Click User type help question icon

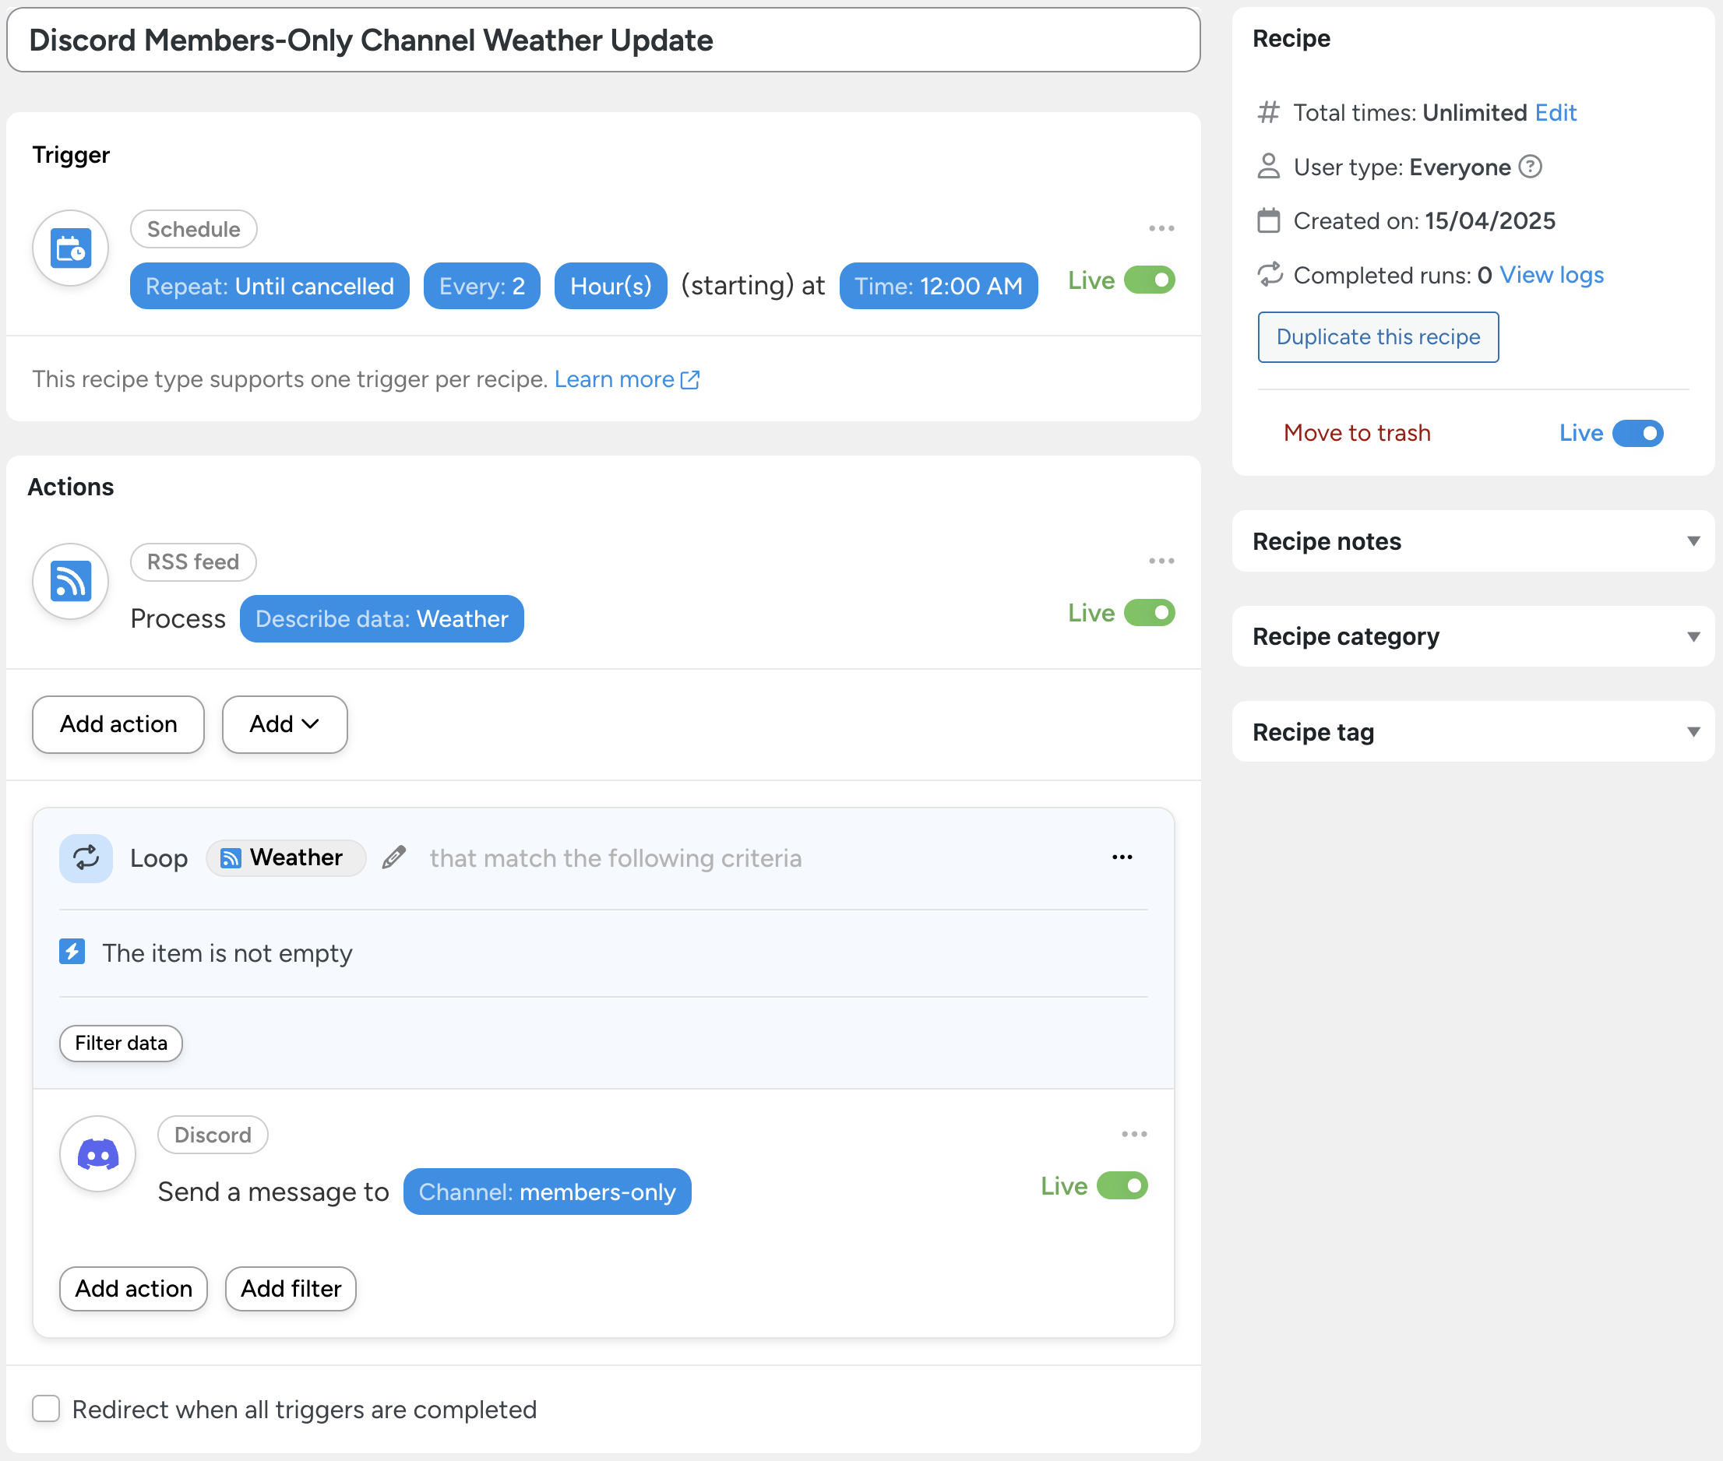pyautogui.click(x=1531, y=167)
